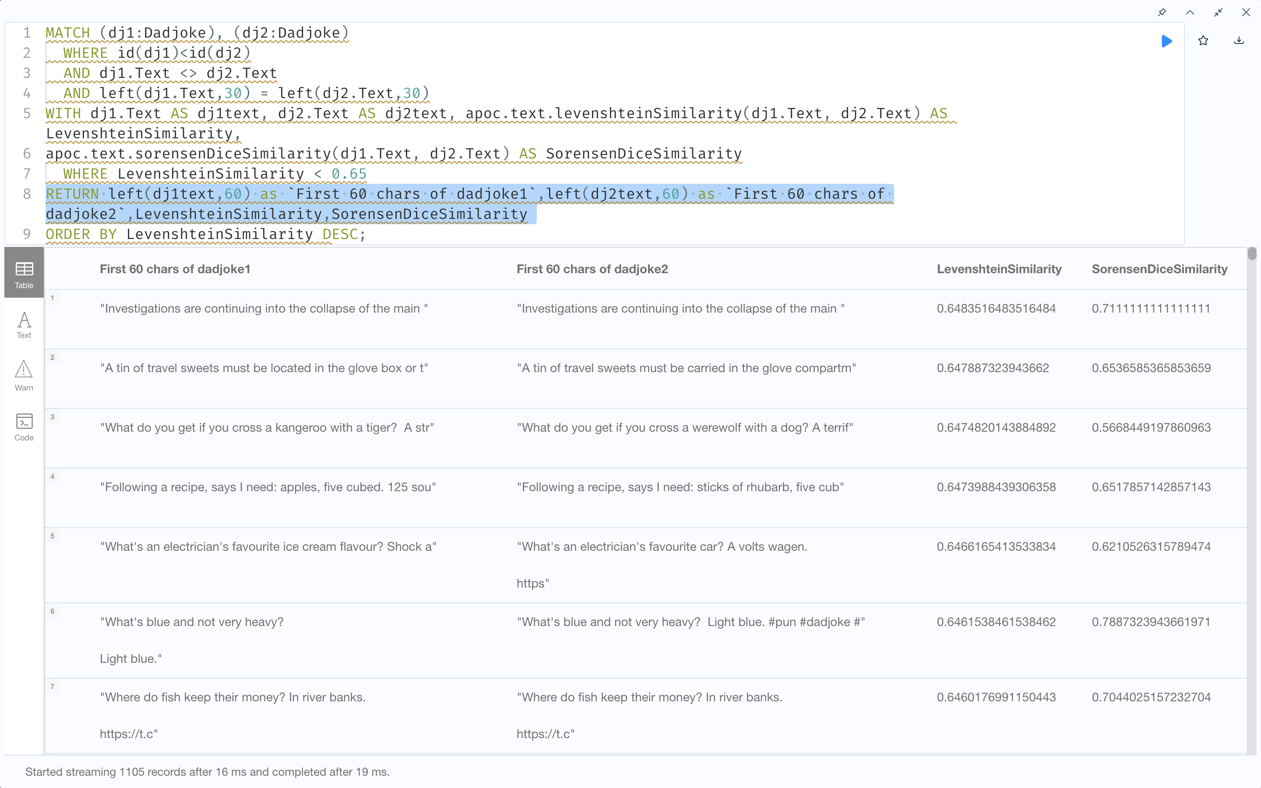Click the 'tin of travel sweets must be located' cell
The width and height of the screenshot is (1261, 788).
click(264, 368)
